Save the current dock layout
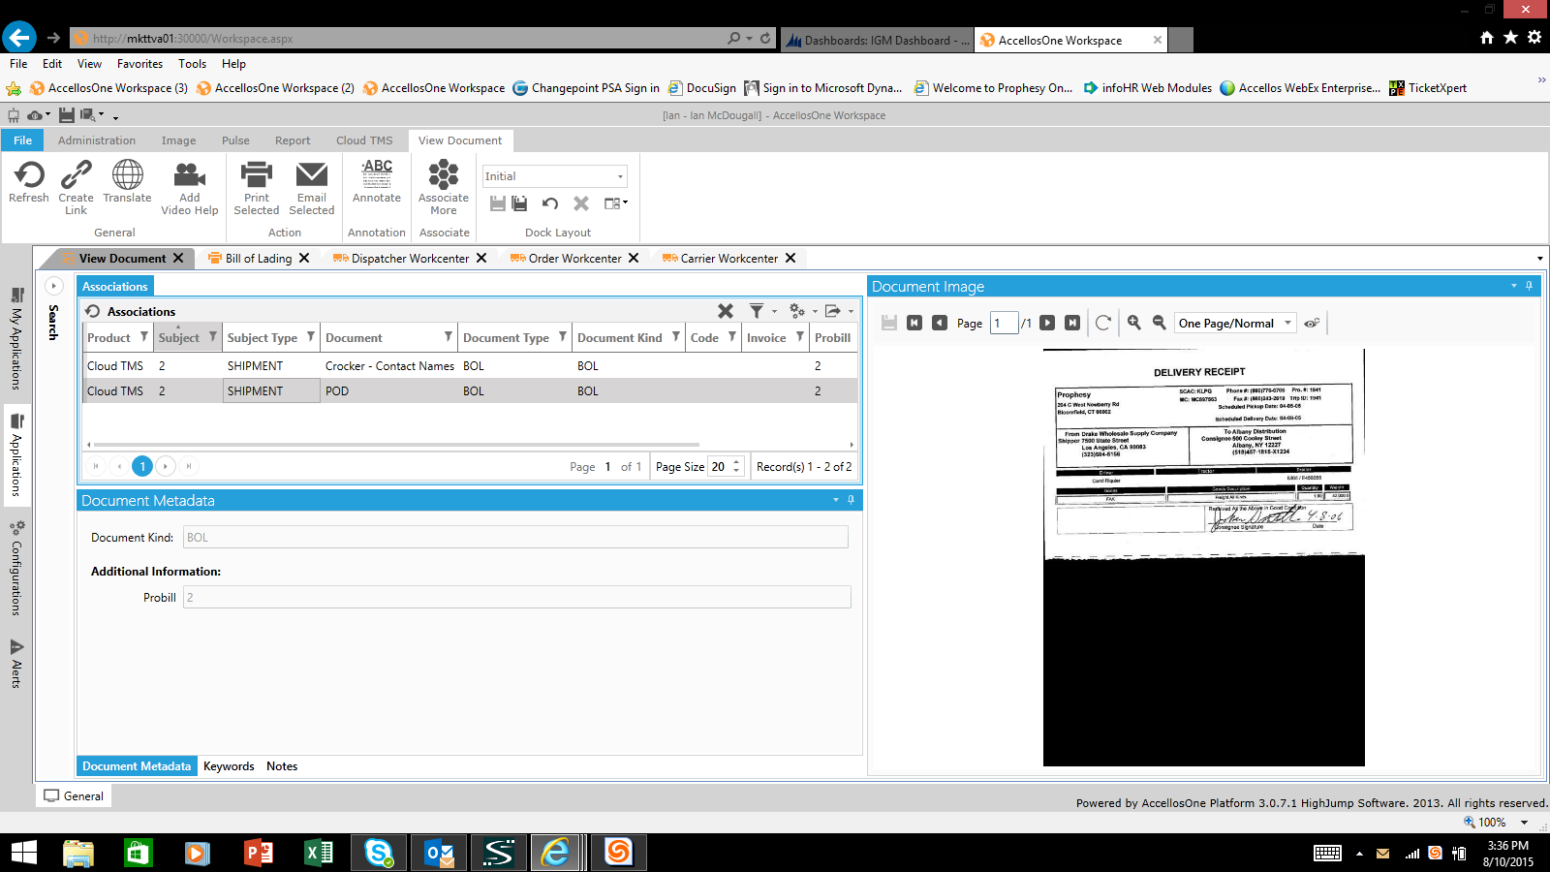This screenshot has height=872, width=1550. point(498,203)
